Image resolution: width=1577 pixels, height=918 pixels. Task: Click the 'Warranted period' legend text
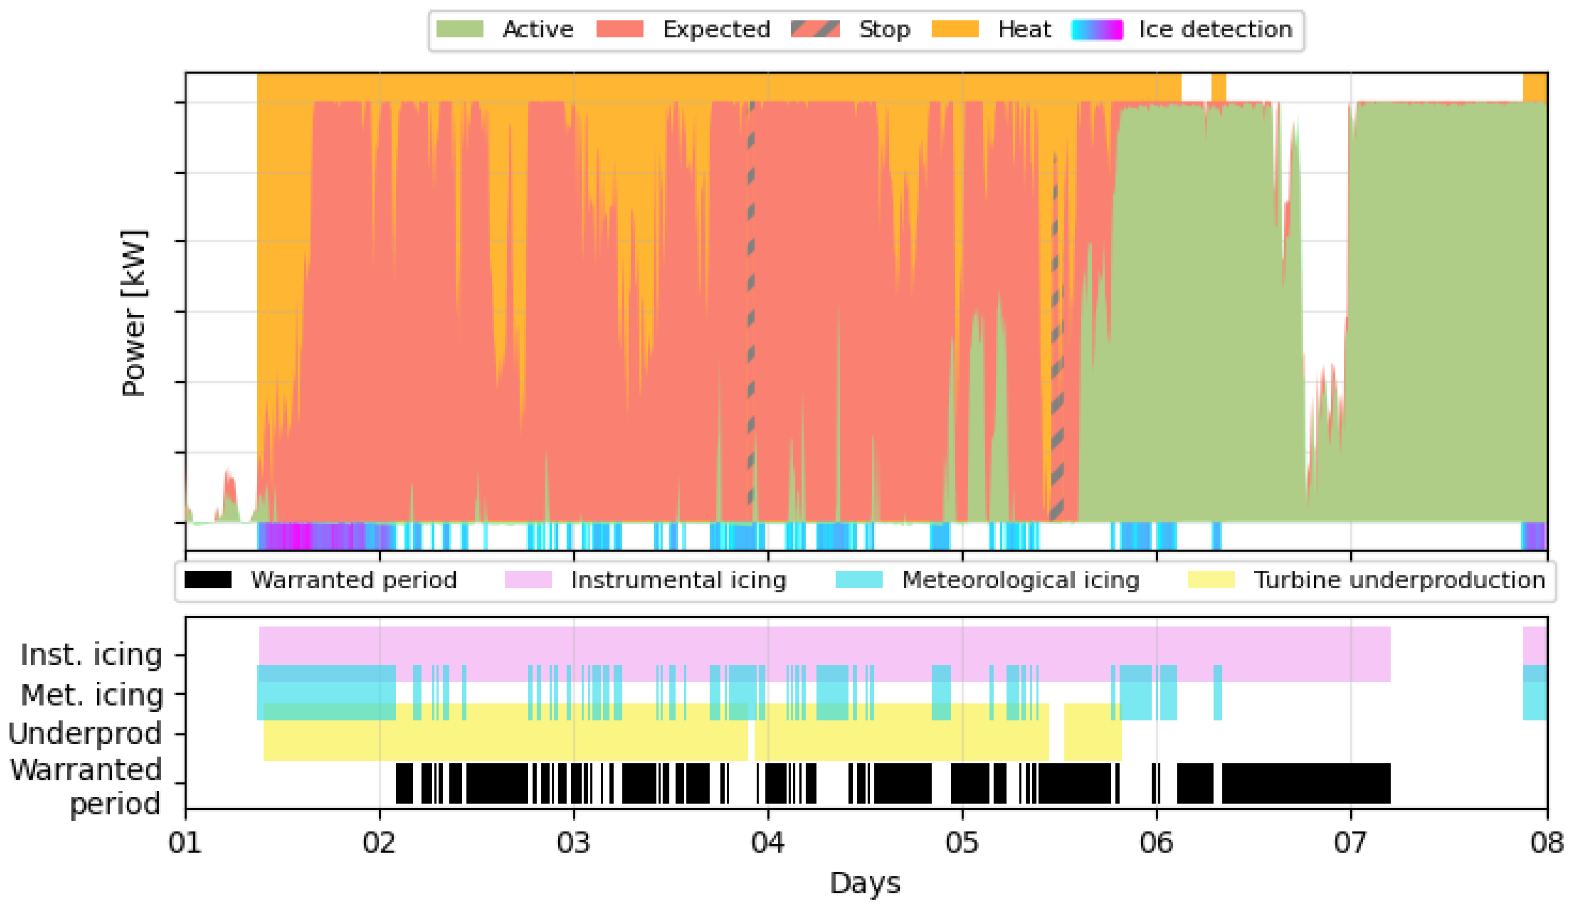pos(354,580)
